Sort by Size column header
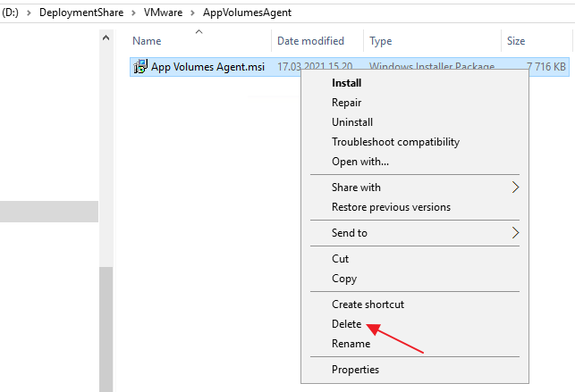The height and width of the screenshot is (392, 575). pos(516,41)
